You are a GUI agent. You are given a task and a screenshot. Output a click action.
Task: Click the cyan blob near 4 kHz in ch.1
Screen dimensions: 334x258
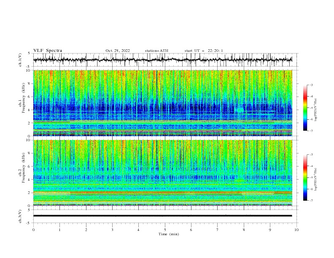pyautogui.click(x=240, y=110)
